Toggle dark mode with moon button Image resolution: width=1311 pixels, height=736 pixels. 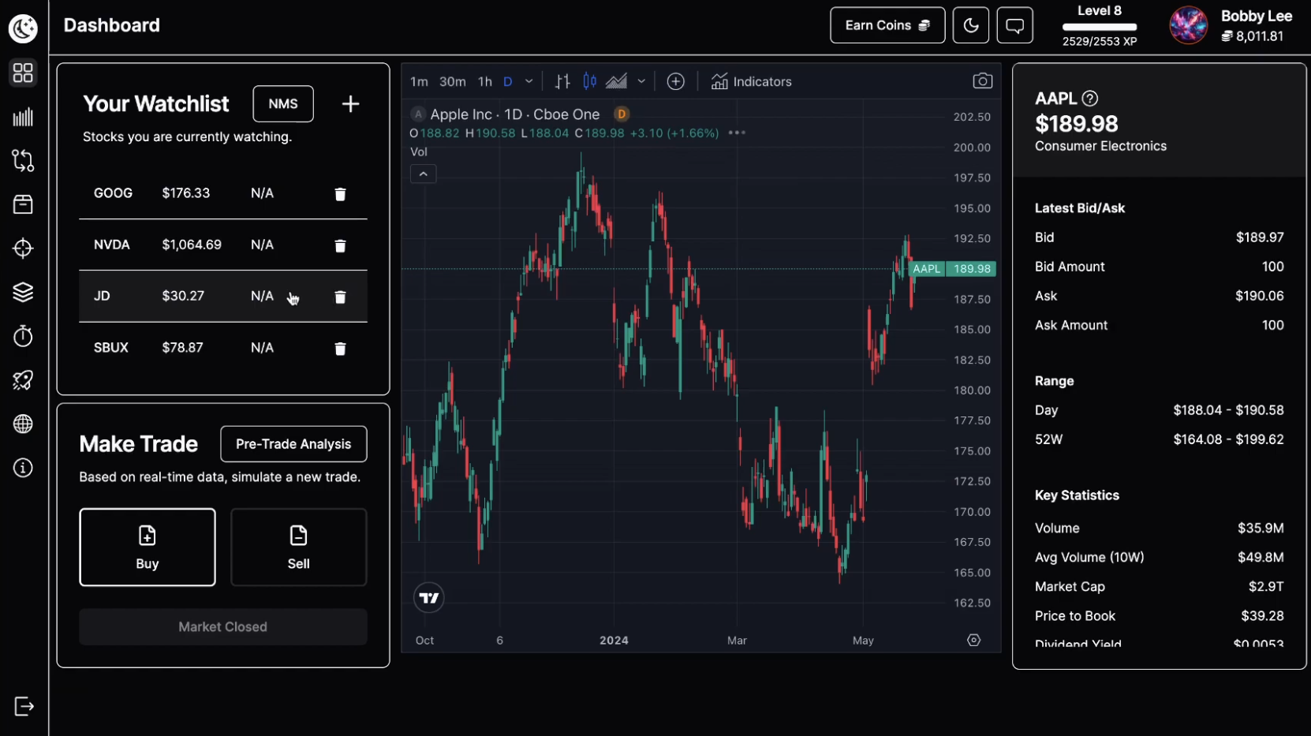(x=970, y=26)
